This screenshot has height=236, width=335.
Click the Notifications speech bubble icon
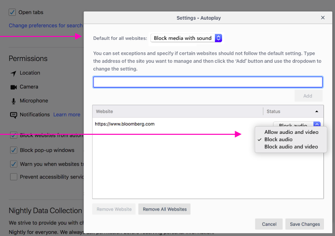13,115
